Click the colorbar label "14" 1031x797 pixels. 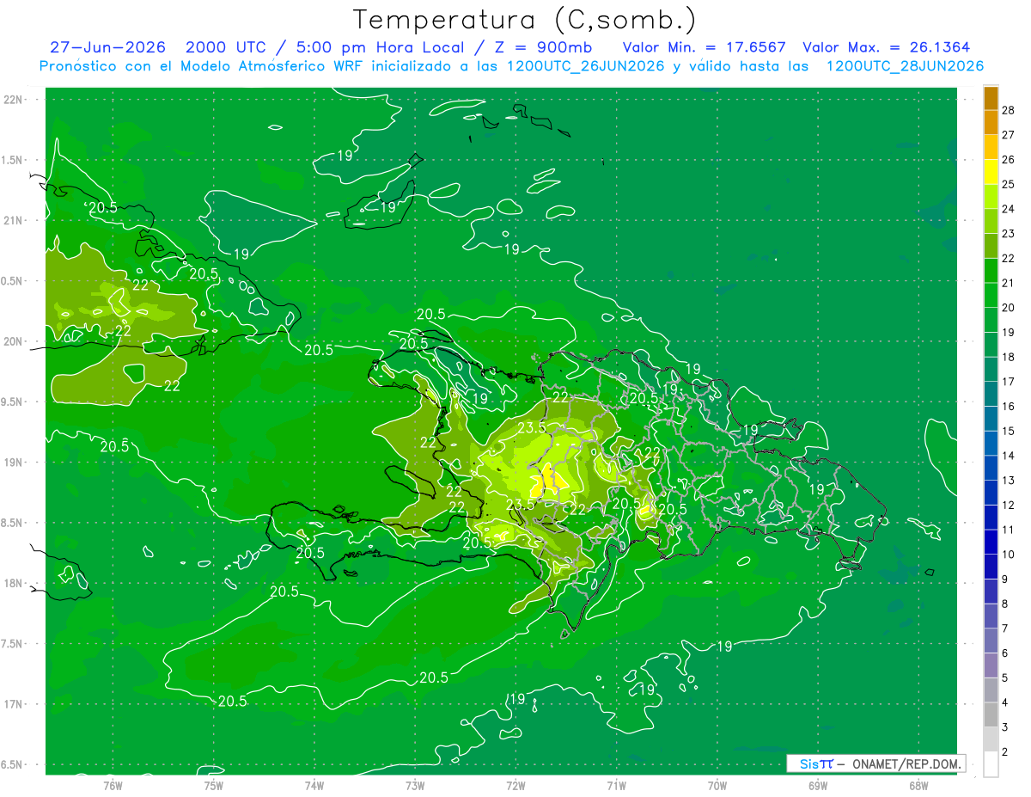1010,456
